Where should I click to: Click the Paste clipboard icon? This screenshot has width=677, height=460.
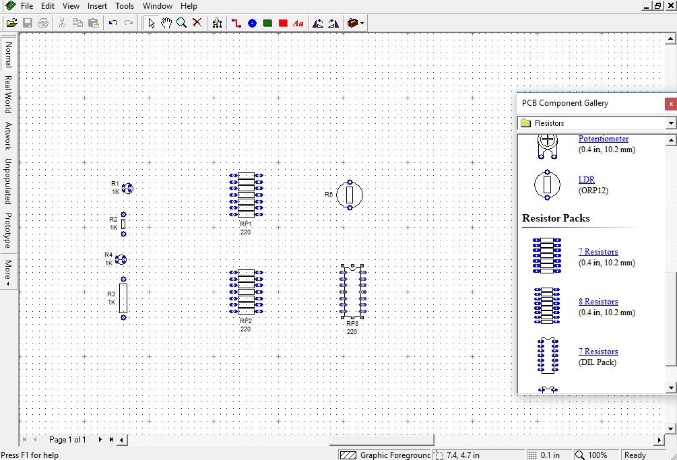tap(93, 23)
